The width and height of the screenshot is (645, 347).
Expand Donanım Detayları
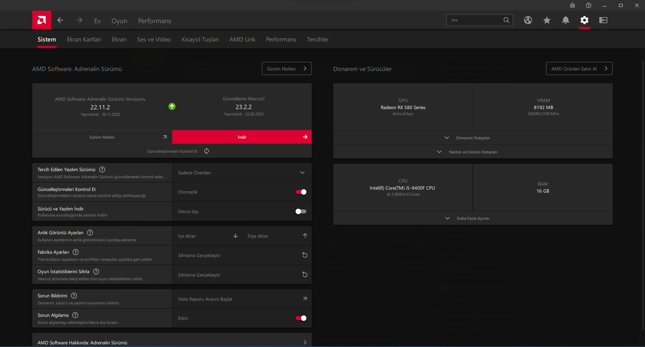[473, 138]
